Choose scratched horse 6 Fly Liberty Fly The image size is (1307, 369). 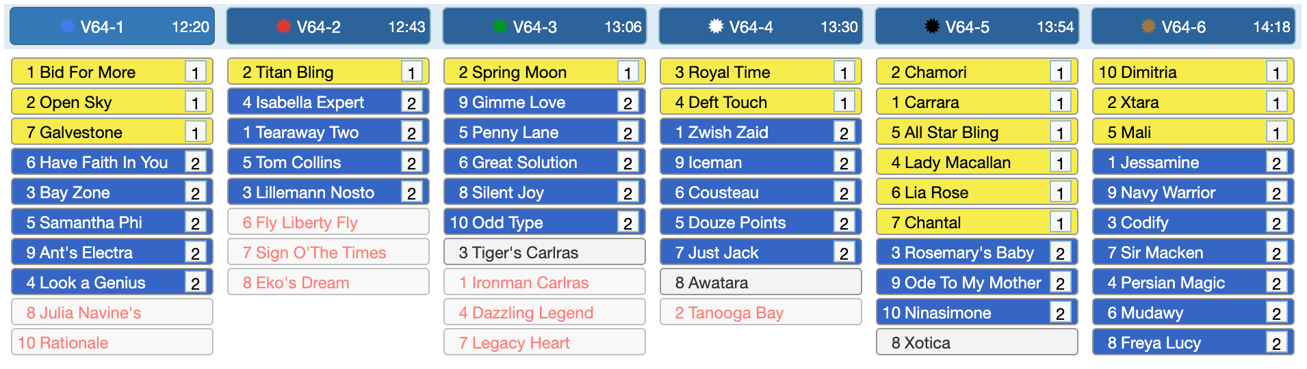pyautogui.click(x=328, y=222)
